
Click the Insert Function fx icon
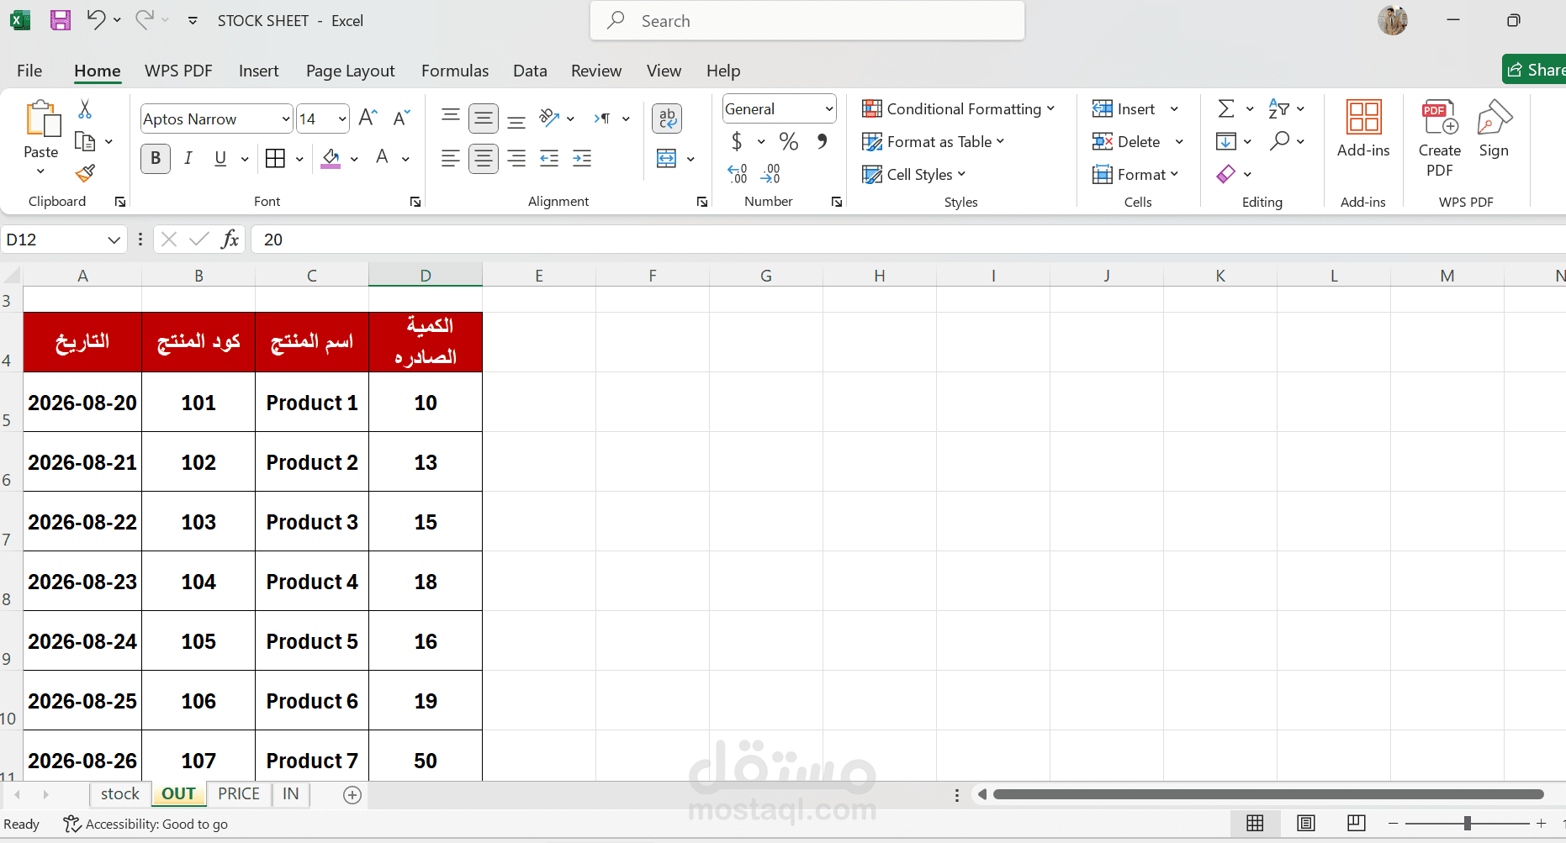tap(230, 240)
